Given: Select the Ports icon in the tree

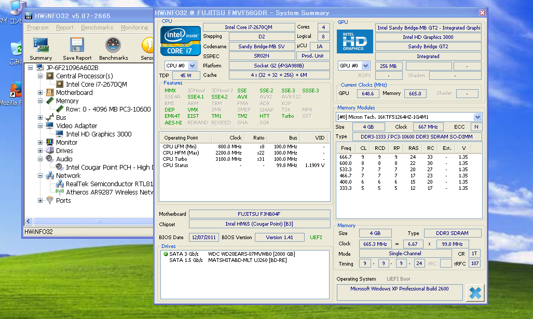Looking at the screenshot, I should pyautogui.click(x=50, y=200).
